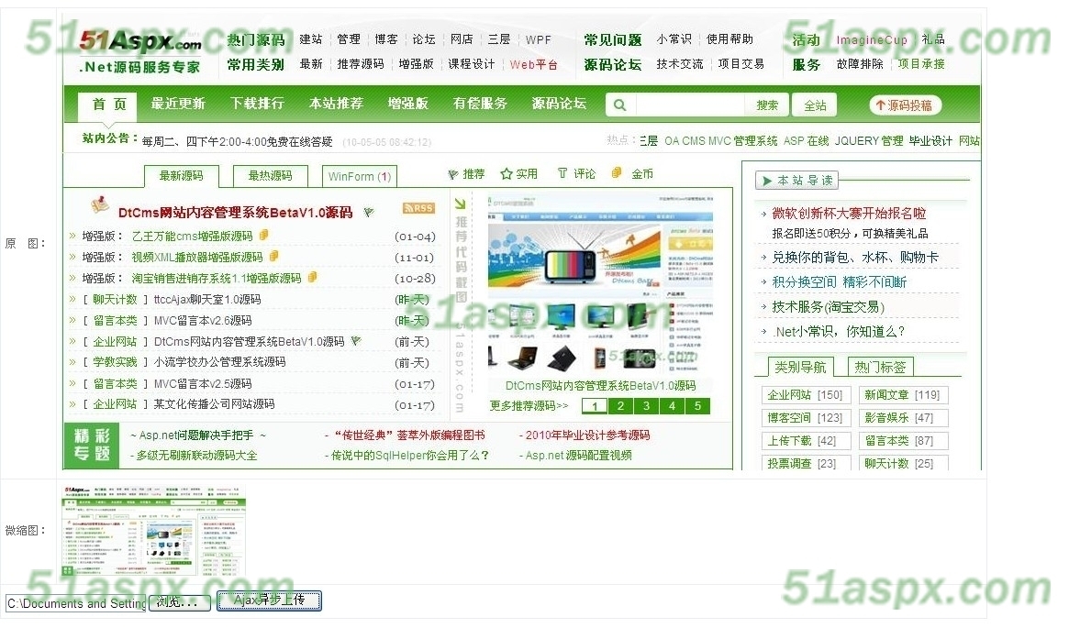
Task: Go to recommended page 4
Action: (x=673, y=406)
